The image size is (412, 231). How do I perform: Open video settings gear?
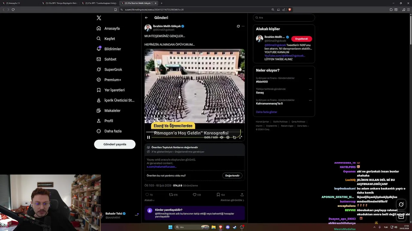pos(228,137)
